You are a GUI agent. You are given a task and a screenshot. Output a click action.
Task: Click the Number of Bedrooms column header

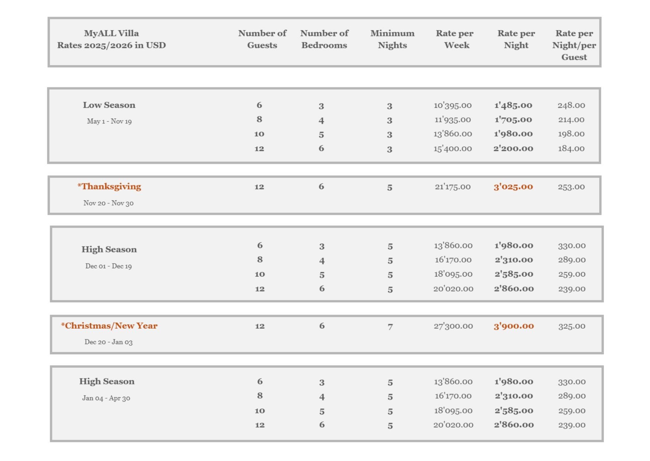click(x=324, y=39)
